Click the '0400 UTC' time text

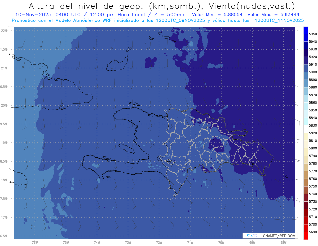point(69,15)
